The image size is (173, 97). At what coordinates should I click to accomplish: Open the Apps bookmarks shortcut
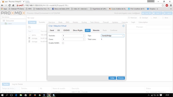(x=4, y=9)
